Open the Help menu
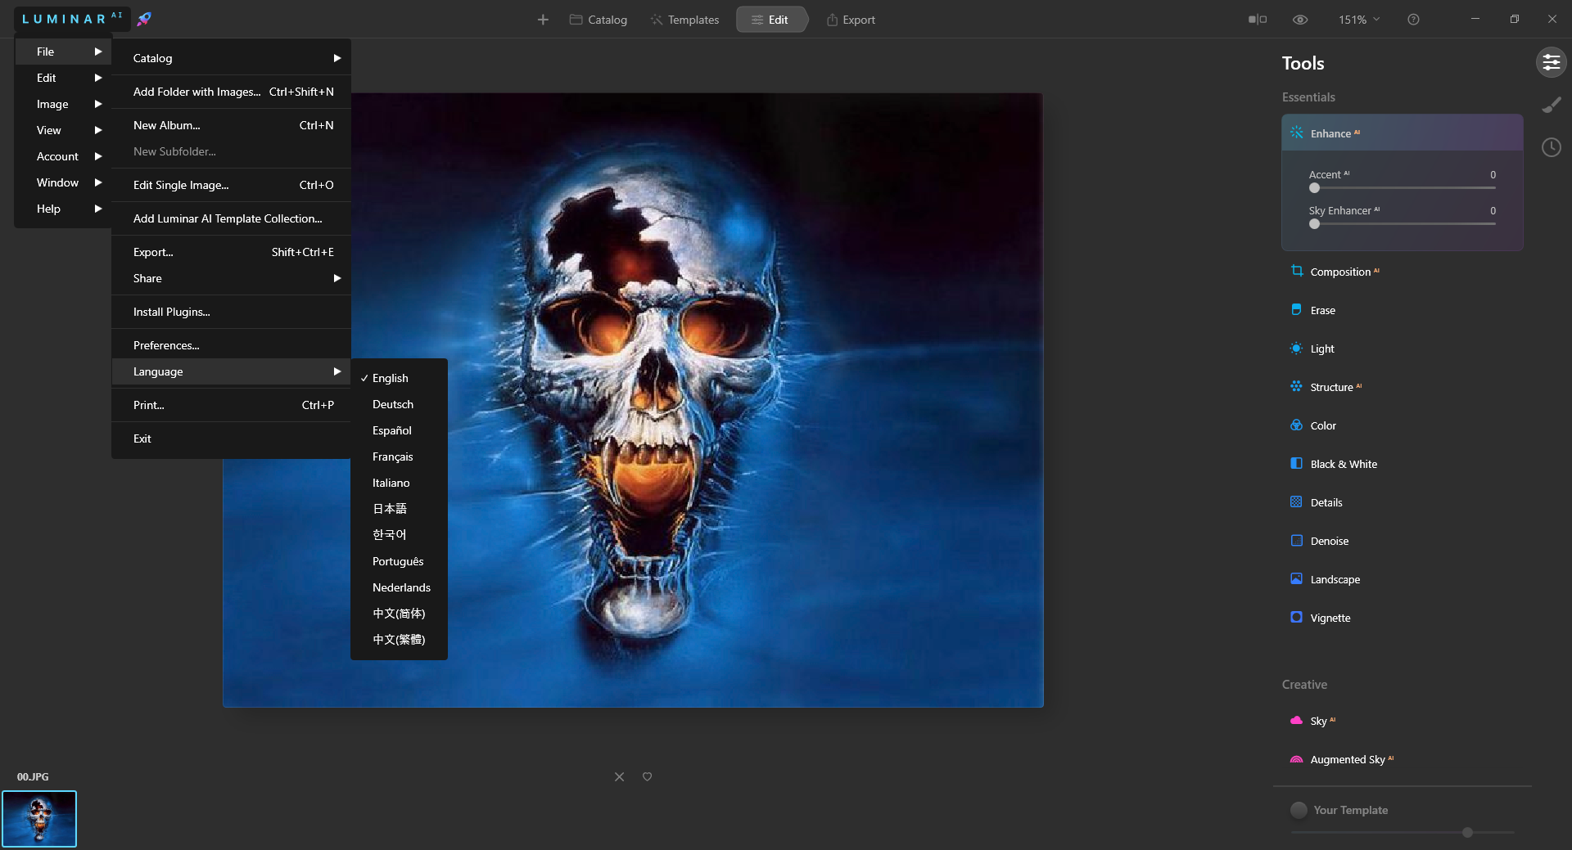 tap(63, 209)
